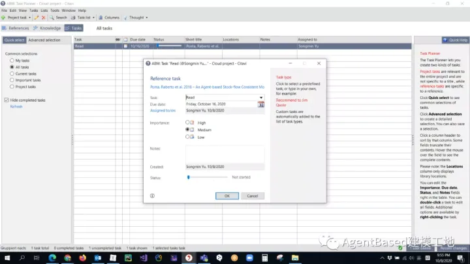Click the pencil edit task icon
The height and width of the screenshot is (264, 470).
pyautogui.click(x=37, y=18)
